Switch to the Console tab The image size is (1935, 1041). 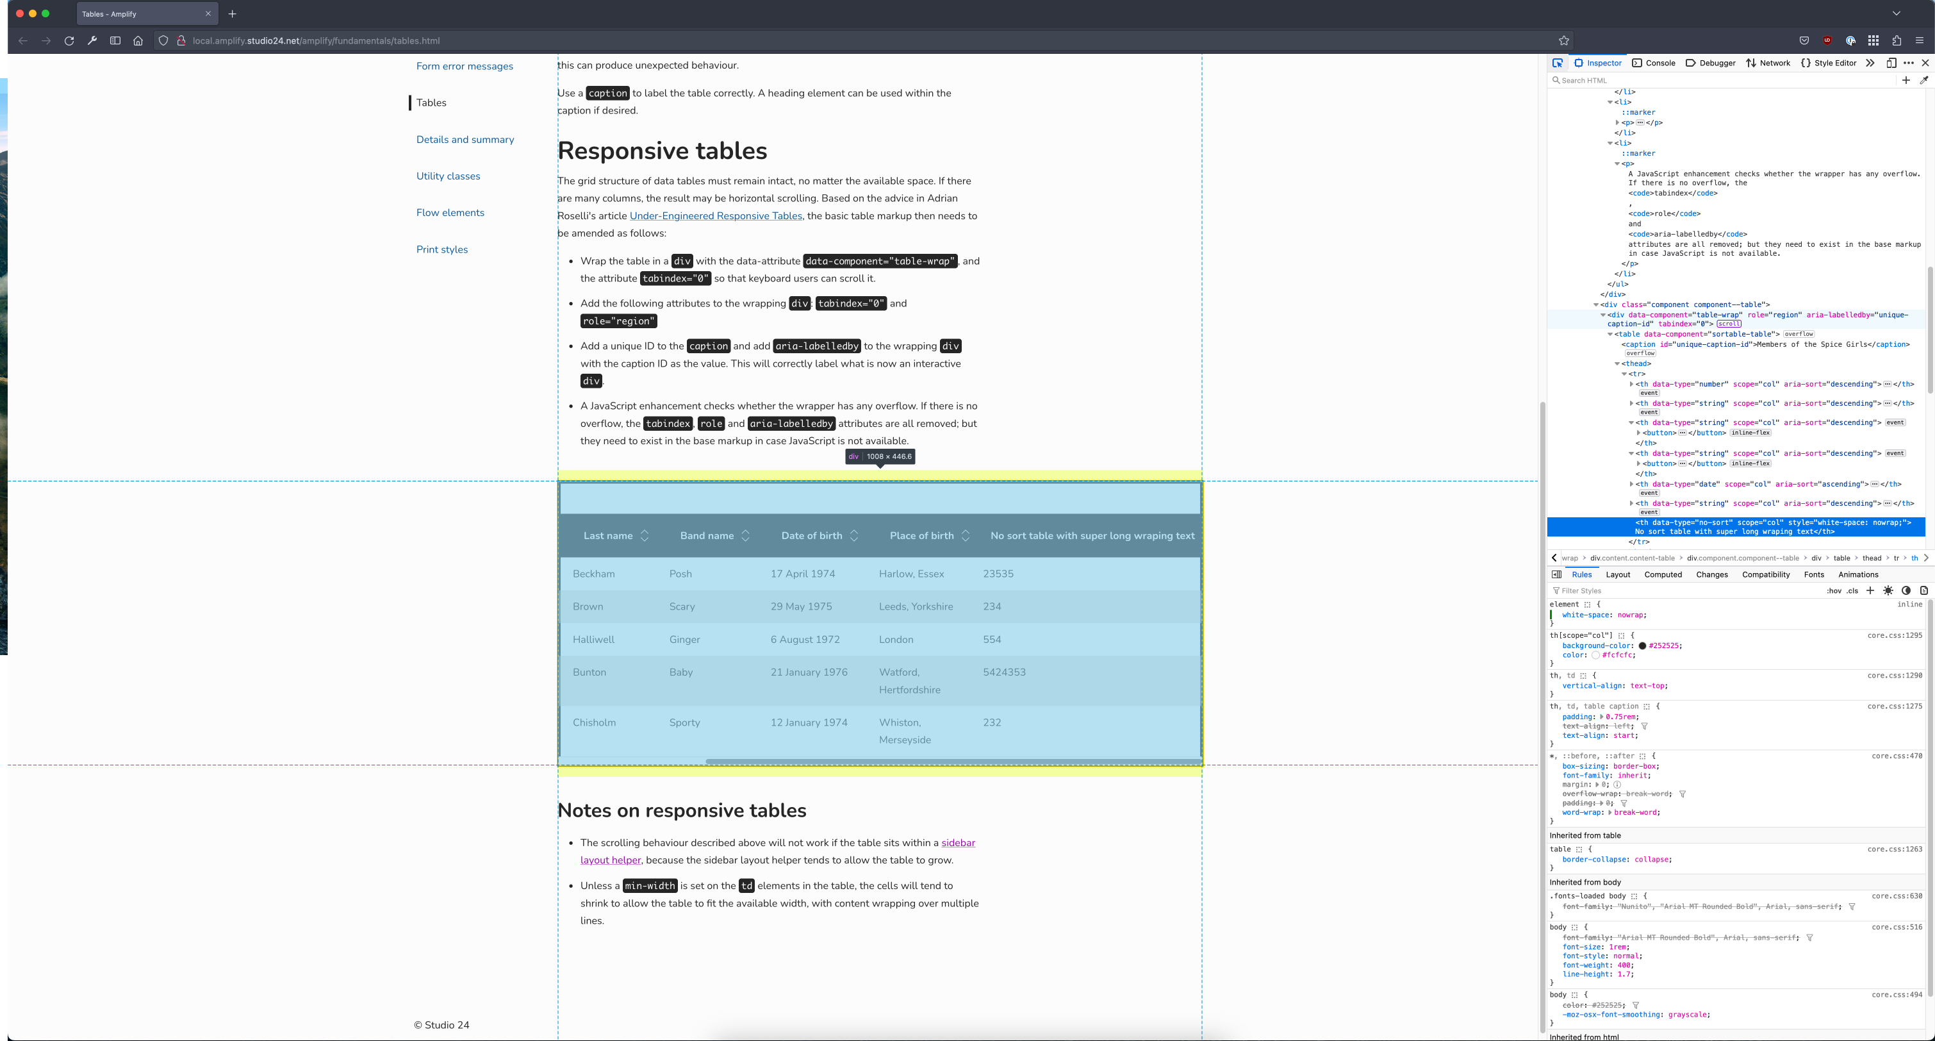1658,63
